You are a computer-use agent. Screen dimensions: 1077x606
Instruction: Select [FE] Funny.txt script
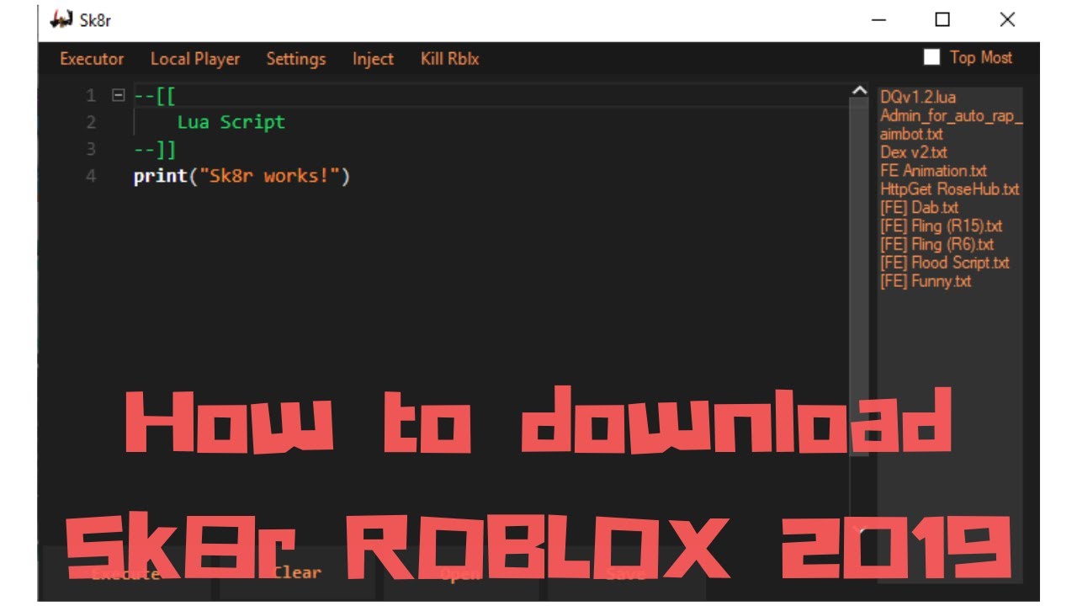pos(926,281)
